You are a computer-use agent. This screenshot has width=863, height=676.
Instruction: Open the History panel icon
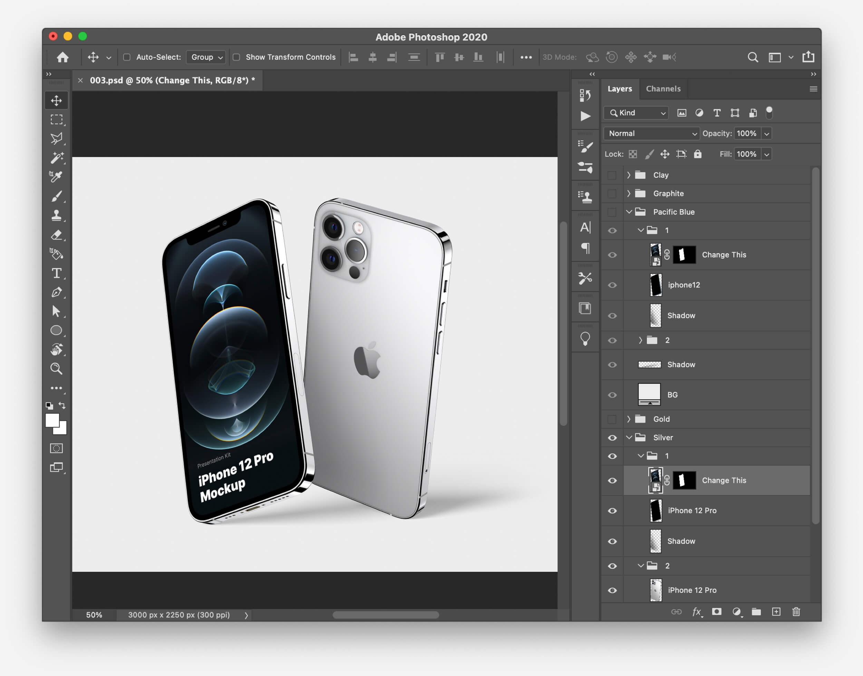pos(585,95)
